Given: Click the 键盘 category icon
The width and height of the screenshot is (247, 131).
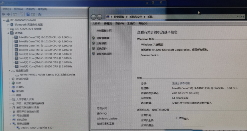Looking at the screenshot, I should (x=13, y=95).
